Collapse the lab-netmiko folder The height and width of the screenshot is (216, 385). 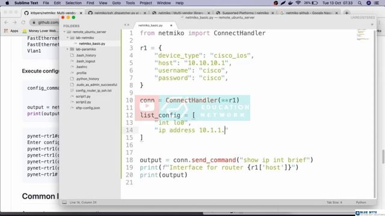(x=67, y=38)
